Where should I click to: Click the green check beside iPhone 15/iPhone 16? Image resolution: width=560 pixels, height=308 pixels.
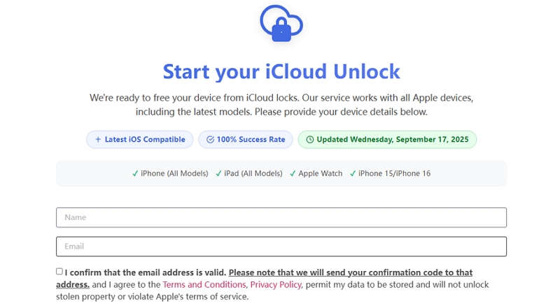(353, 174)
